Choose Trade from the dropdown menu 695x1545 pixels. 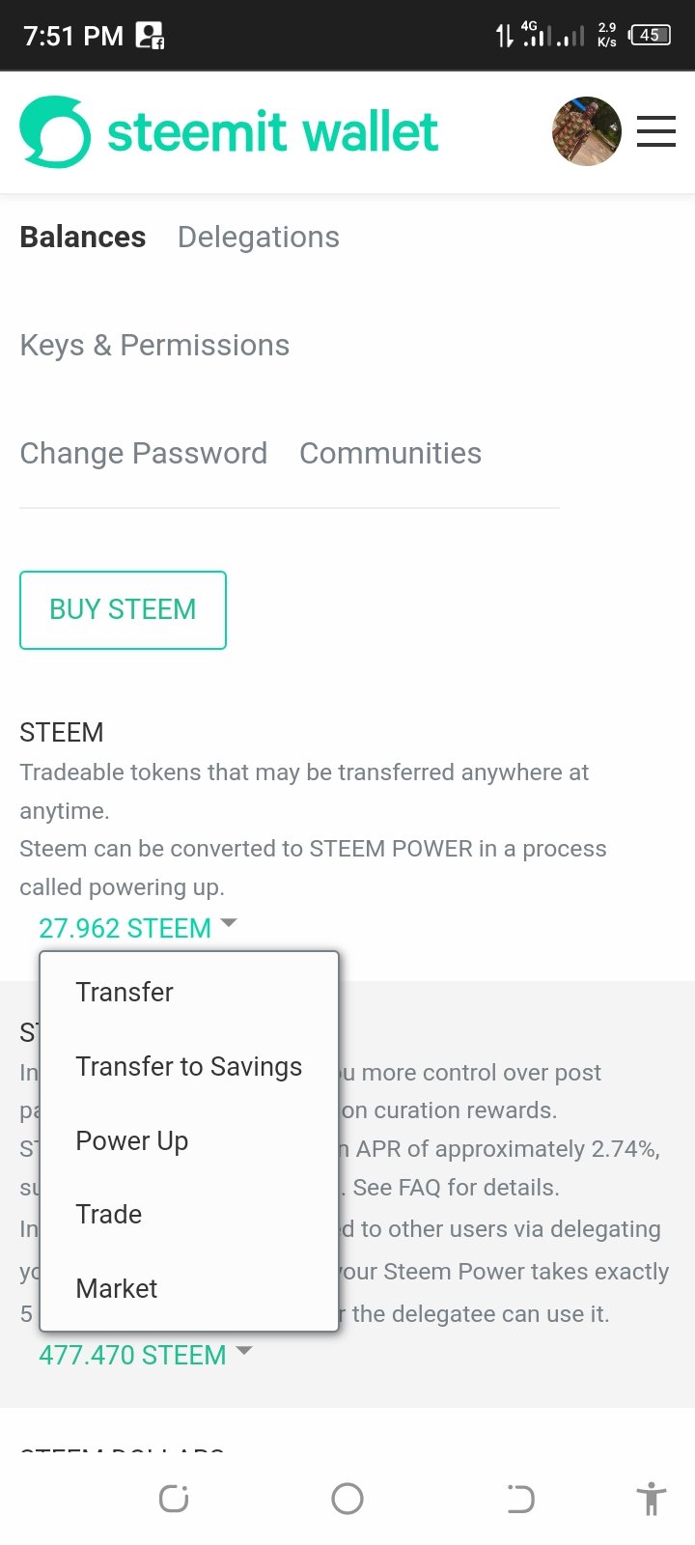pyautogui.click(x=109, y=1214)
